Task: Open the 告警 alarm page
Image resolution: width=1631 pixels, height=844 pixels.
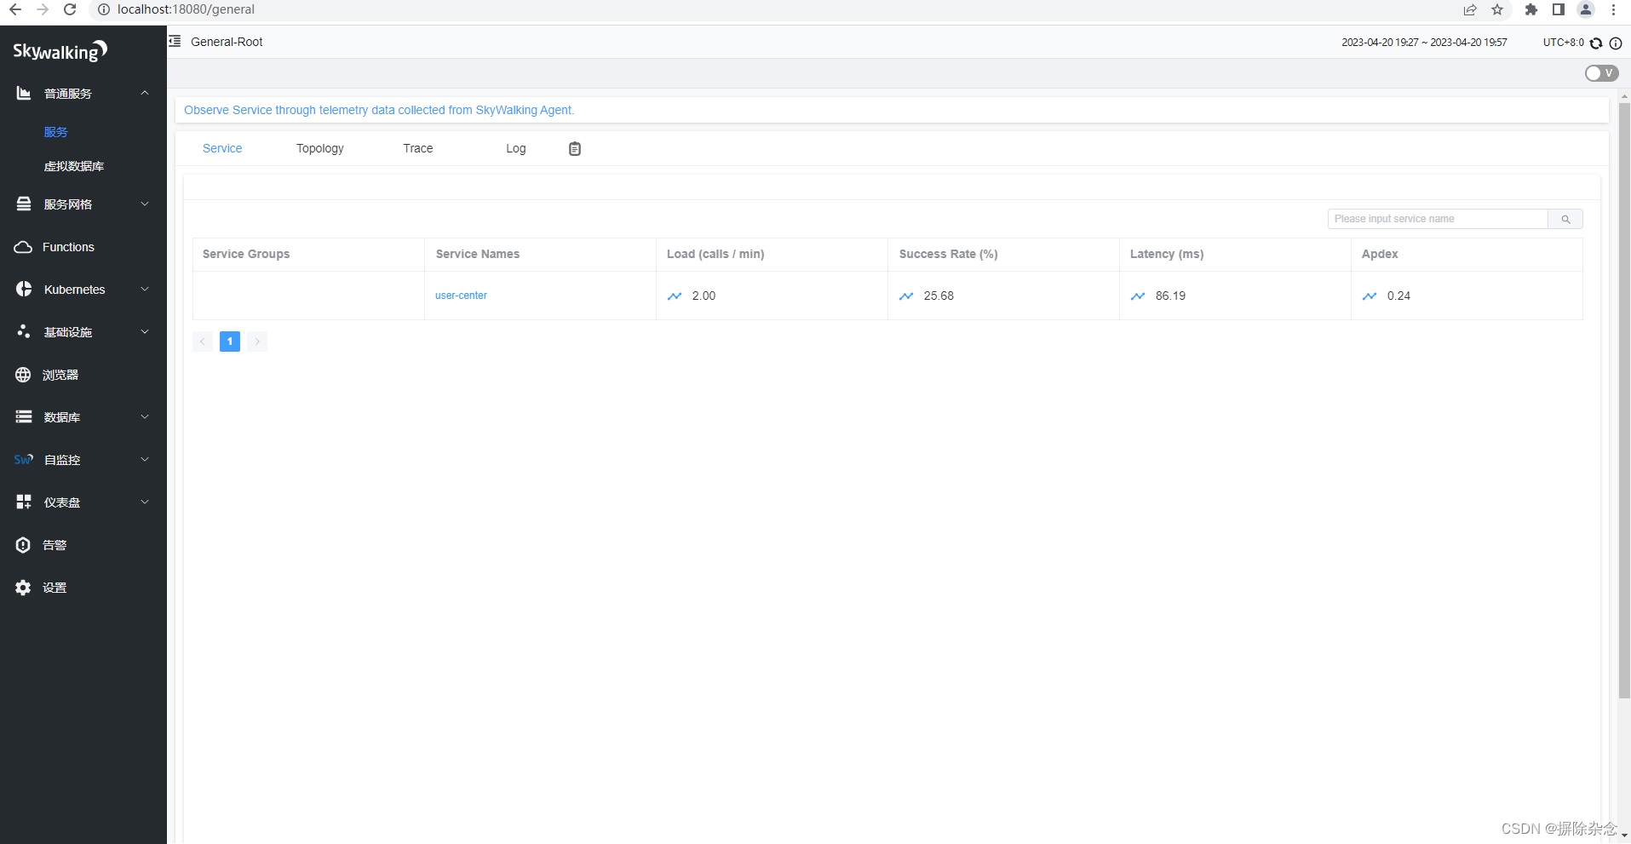Action: coord(55,544)
